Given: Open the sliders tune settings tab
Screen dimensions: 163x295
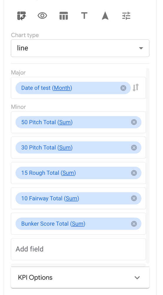Looking at the screenshot, I should [126, 16].
